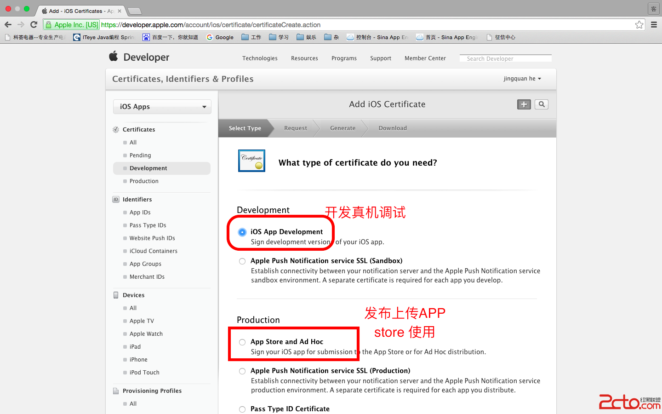
Task: Select Apple Push Notification SSL (Production) radio
Action: pos(242,371)
